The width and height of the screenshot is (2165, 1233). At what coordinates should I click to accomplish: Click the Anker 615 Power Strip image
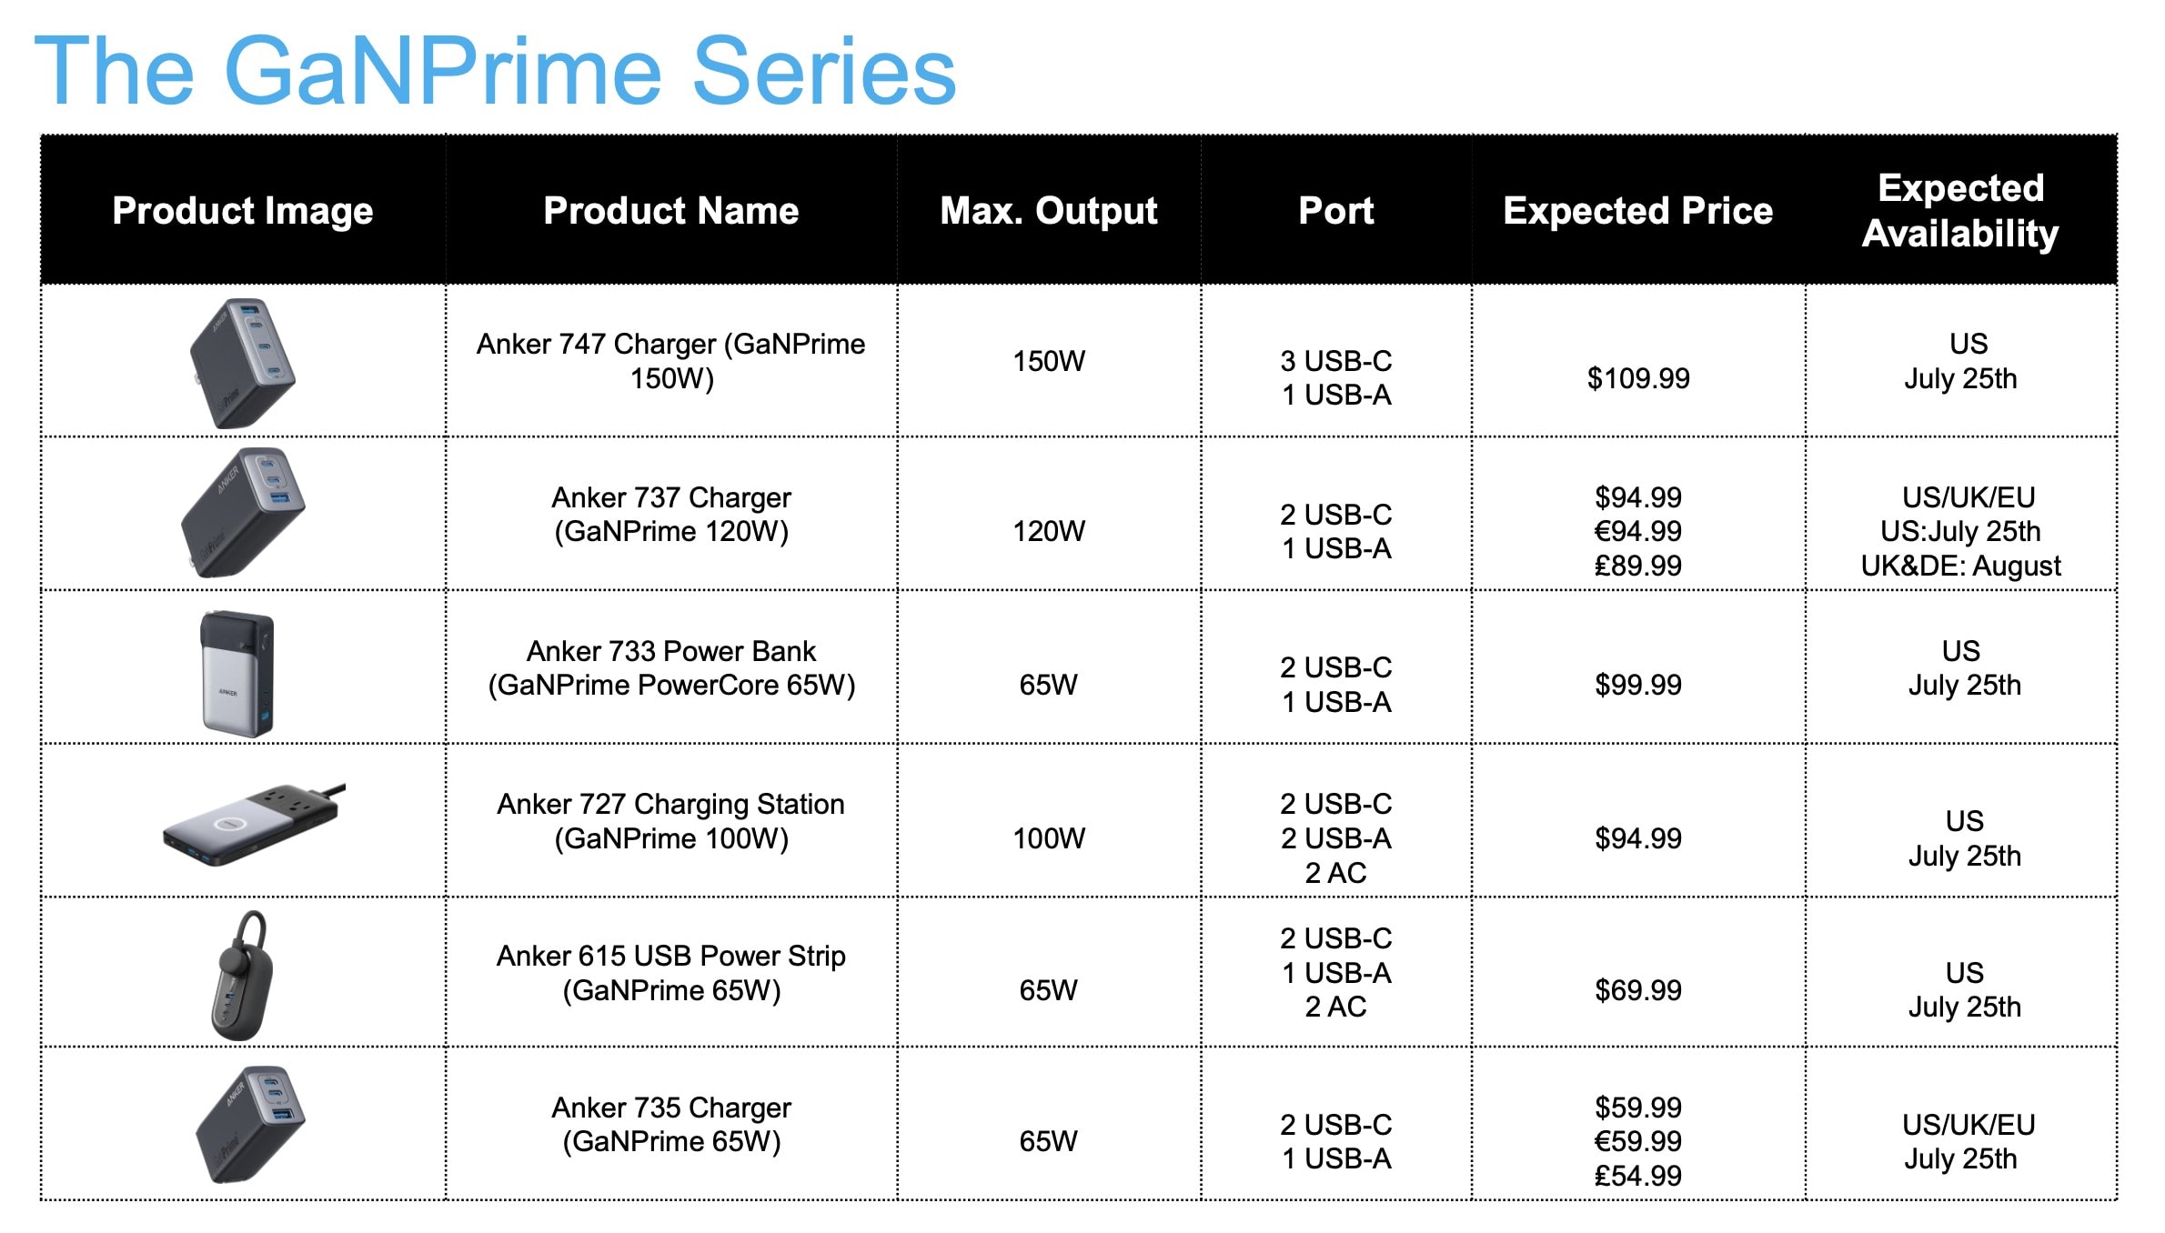(x=242, y=975)
